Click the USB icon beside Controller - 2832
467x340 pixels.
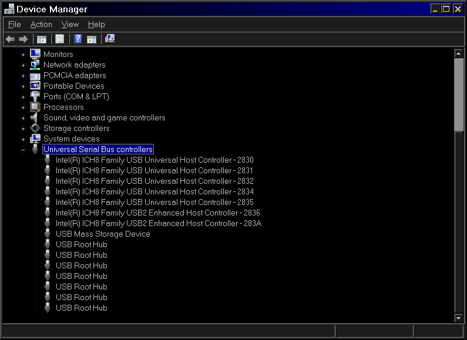coord(48,181)
